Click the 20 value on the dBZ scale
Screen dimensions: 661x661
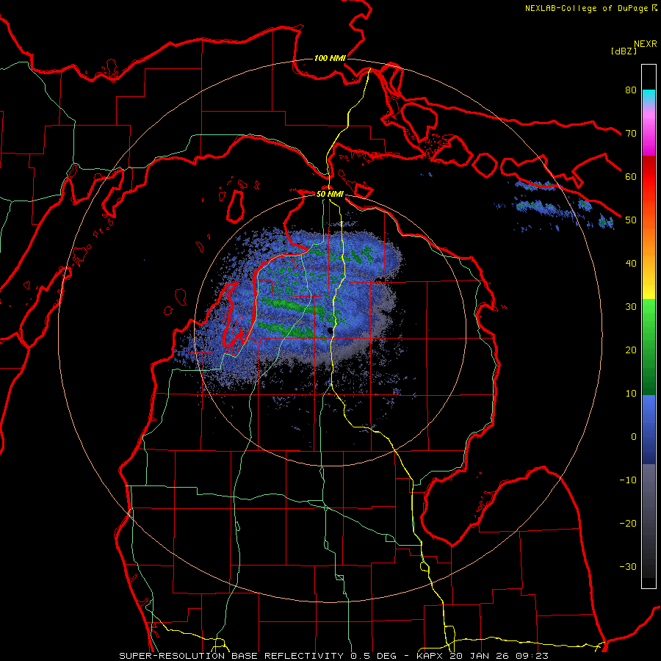pyautogui.click(x=631, y=350)
